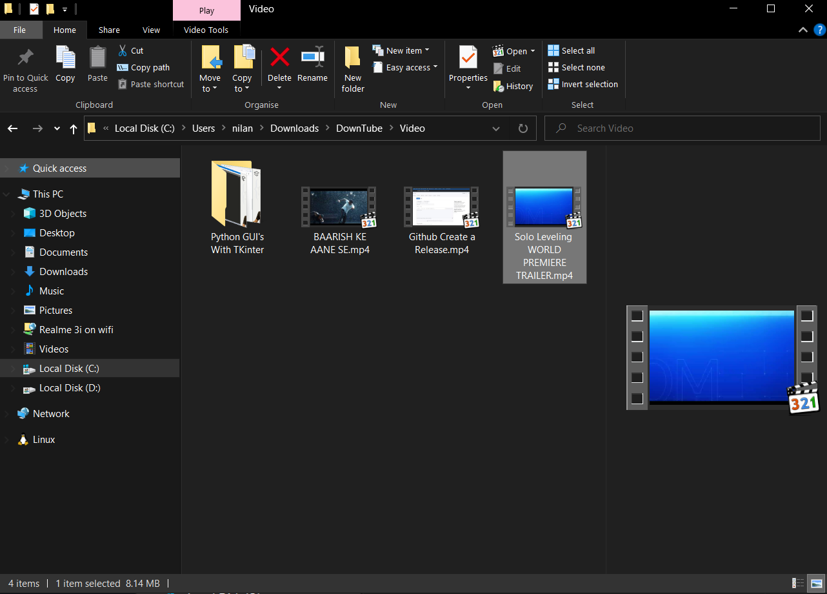Click Pin to Quick access
The image size is (827, 594).
[x=25, y=67]
